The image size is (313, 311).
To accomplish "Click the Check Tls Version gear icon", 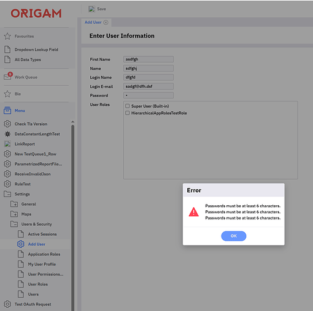I will (x=7, y=124).
